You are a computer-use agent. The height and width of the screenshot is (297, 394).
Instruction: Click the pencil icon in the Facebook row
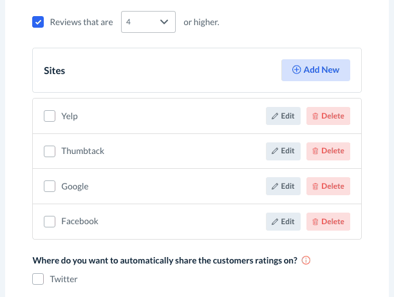click(276, 222)
